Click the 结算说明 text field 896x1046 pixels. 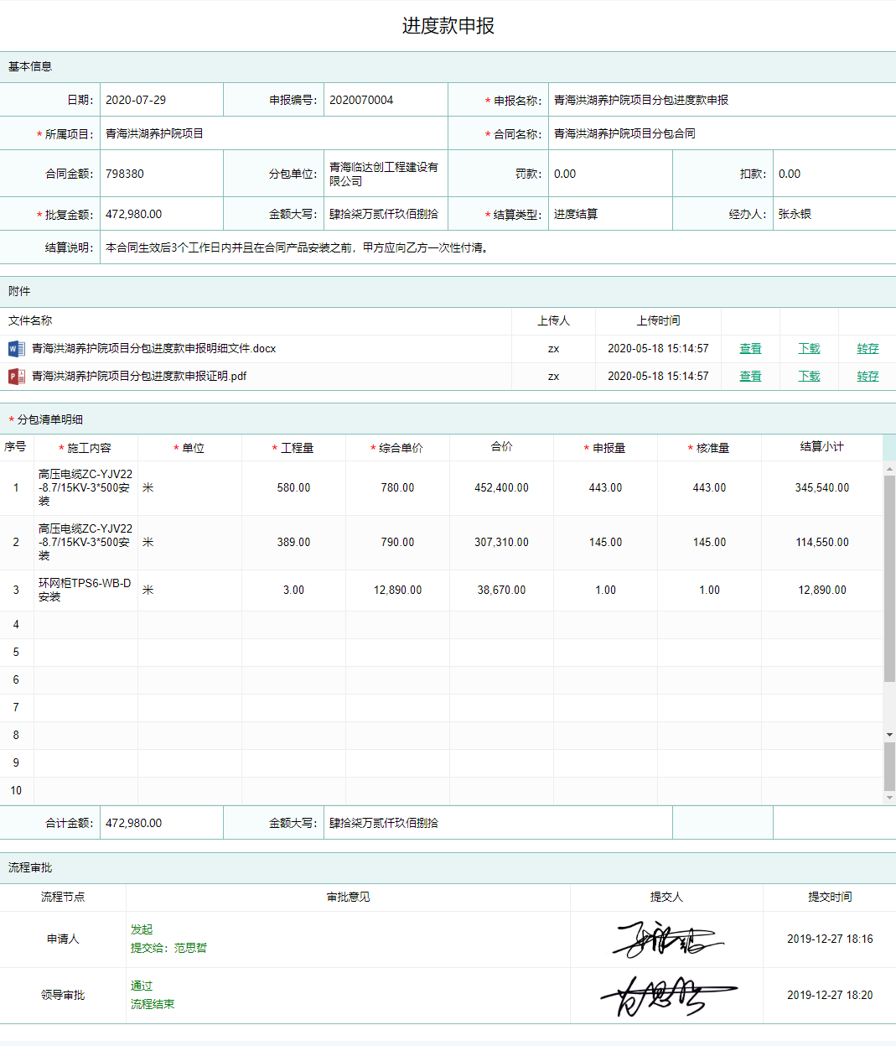498,247
